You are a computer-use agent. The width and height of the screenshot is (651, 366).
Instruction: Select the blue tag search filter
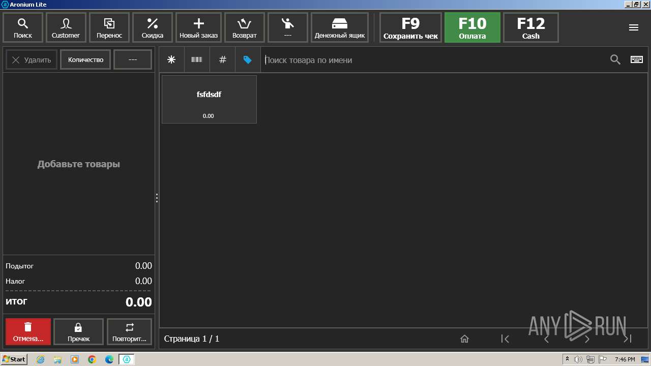point(248,60)
